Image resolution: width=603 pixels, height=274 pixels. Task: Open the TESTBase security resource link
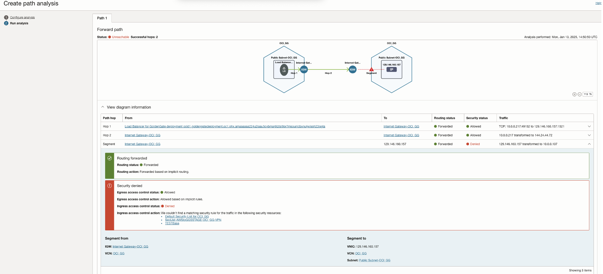coord(172,224)
